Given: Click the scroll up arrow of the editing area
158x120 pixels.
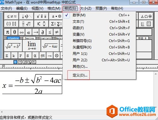Looking at the screenshot, I should 156,74.
